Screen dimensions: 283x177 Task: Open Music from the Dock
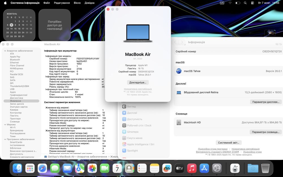[x=192, y=169]
